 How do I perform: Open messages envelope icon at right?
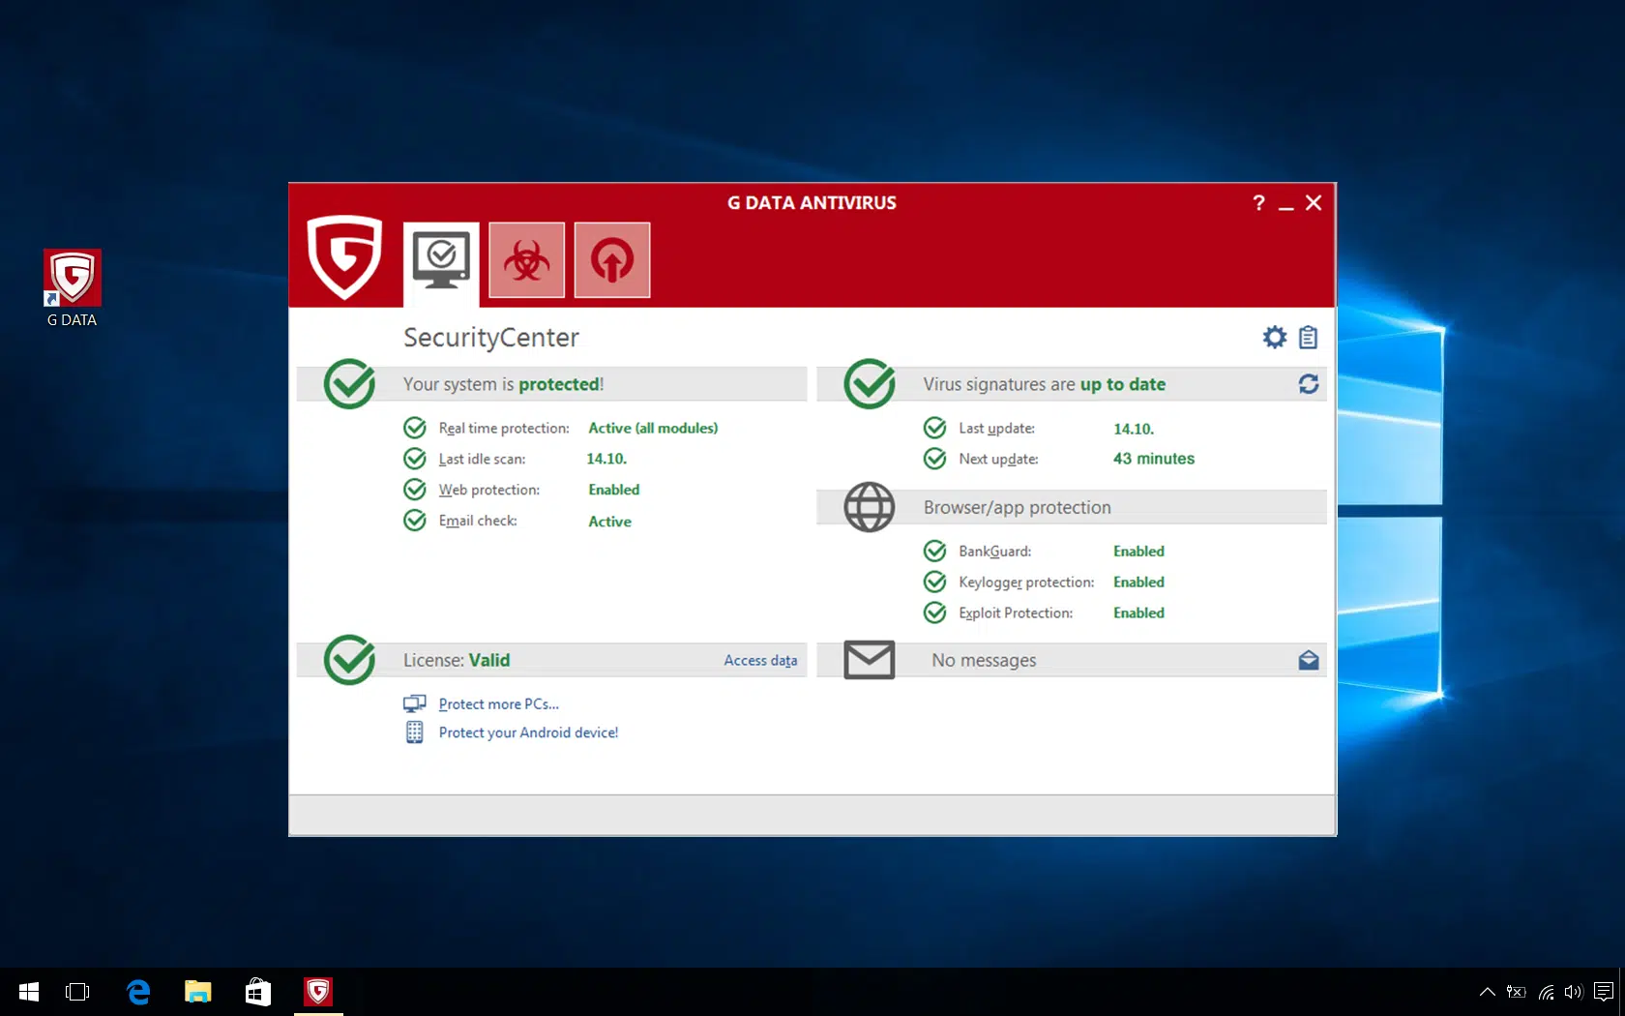click(1308, 660)
